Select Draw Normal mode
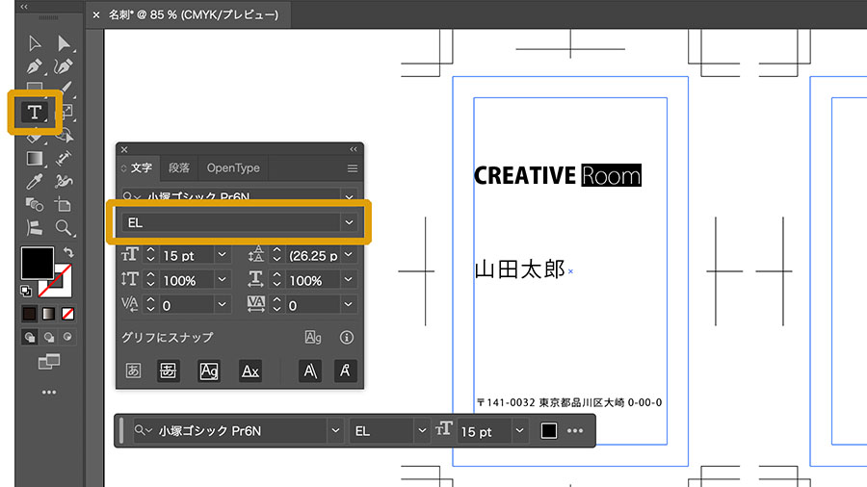 click(x=29, y=337)
